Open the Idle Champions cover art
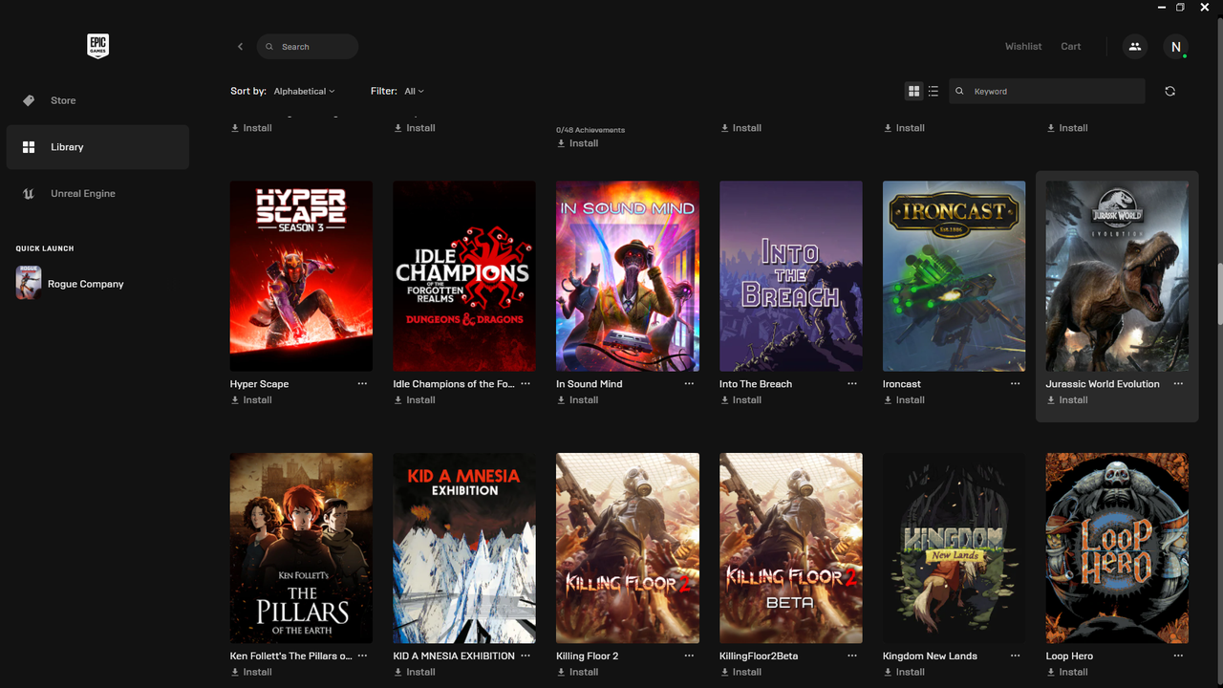 click(464, 276)
